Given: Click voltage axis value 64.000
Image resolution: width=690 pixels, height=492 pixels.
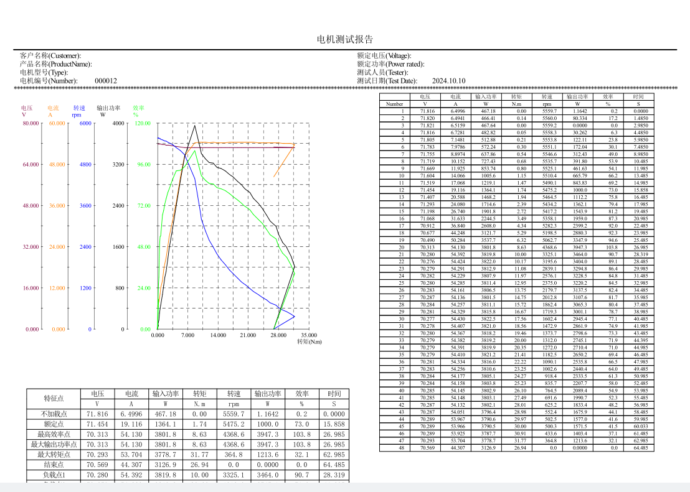Looking at the screenshot, I should [x=31, y=165].
